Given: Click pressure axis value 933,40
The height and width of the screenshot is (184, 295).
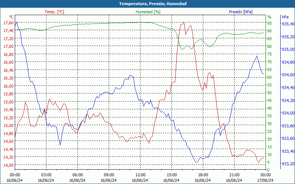Looking at the screenshot, I should (x=288, y=151).
